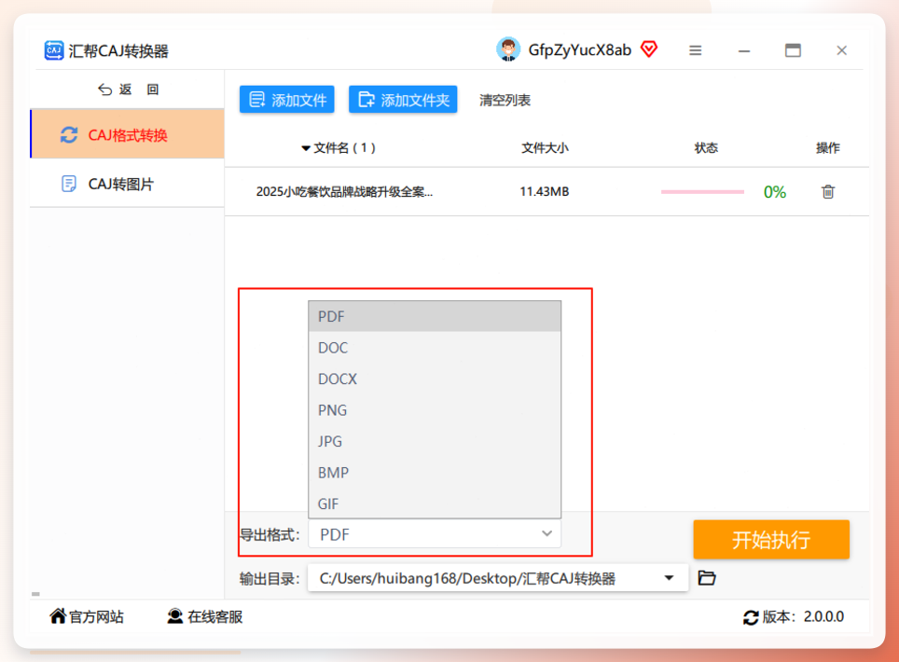Expand the 输出目录 path dropdown arrow
This screenshot has height=662, width=899.
click(x=669, y=578)
